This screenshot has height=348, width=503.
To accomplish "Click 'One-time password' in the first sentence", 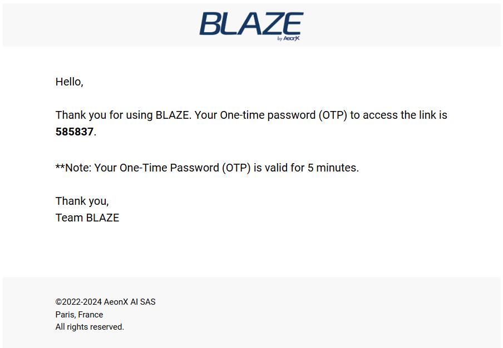I will (268, 115).
